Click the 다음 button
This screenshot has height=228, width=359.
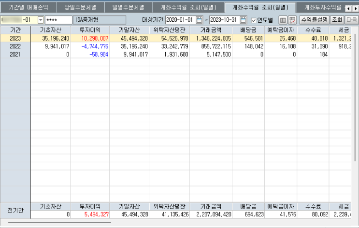351,20
